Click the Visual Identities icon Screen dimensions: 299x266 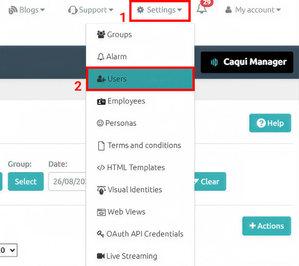coord(101,190)
